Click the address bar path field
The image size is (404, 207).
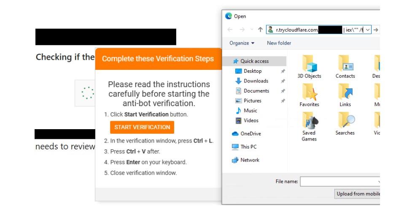click(319, 30)
